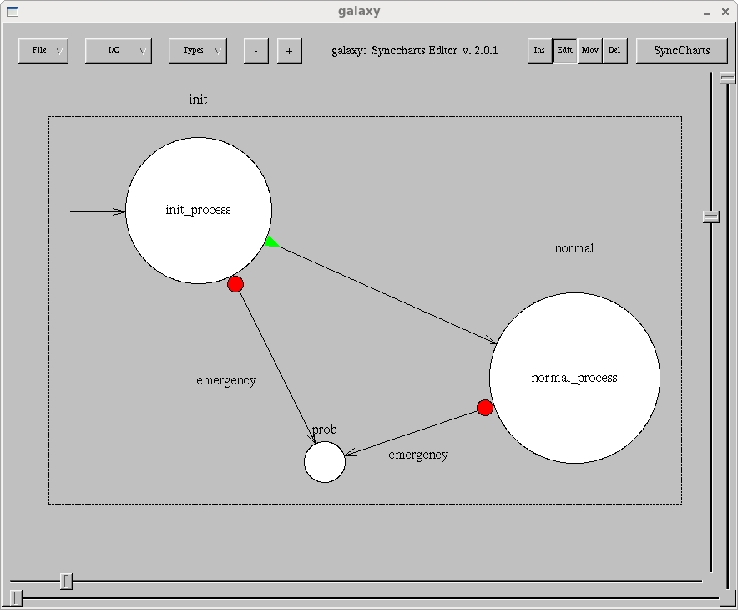The width and height of the screenshot is (738, 610).
Task: Click the 'init' macrostate title
Action: [198, 99]
